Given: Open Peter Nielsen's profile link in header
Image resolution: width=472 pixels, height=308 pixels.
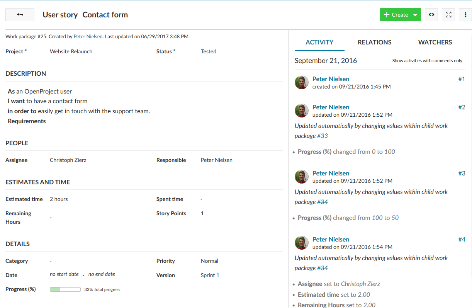Looking at the screenshot, I should click(x=88, y=36).
